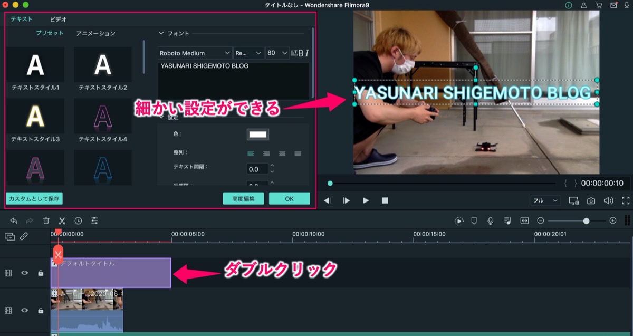Collapse the フォント section
The height and width of the screenshot is (336, 633).
[161, 33]
